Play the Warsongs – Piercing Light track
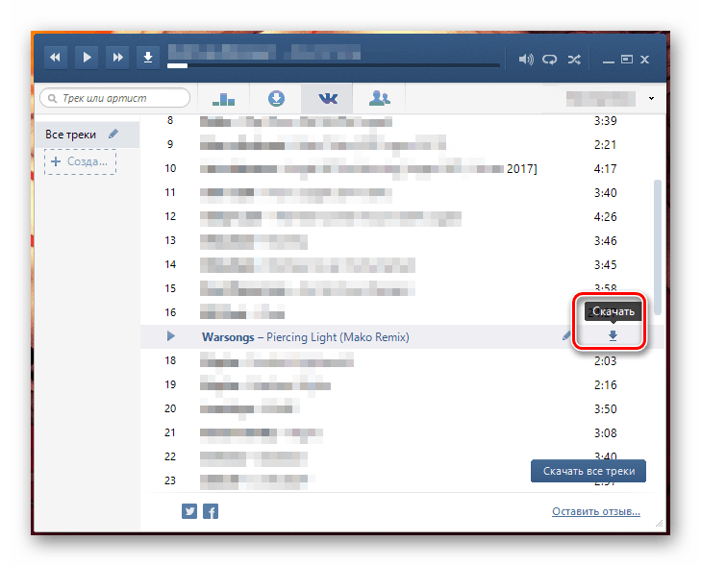The height and width of the screenshot is (566, 701). 171,336
